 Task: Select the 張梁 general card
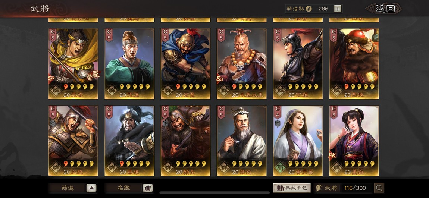(x=73, y=64)
